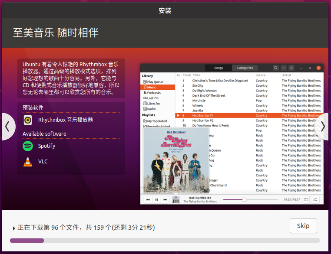Click the Genre column header

coord(261,75)
